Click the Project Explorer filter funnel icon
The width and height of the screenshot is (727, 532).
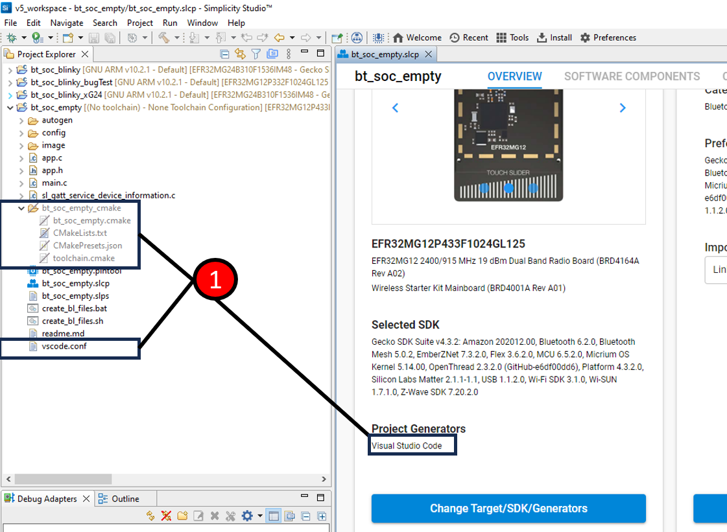click(256, 54)
